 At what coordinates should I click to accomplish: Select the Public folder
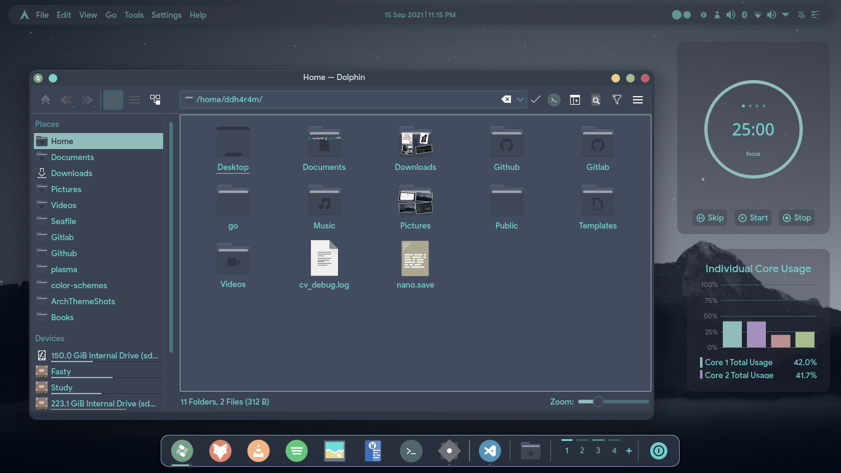(x=507, y=201)
